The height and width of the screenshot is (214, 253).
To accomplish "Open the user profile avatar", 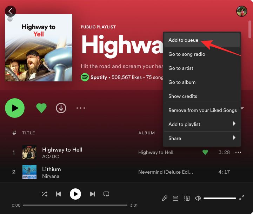I will pyautogui.click(x=242, y=11).
